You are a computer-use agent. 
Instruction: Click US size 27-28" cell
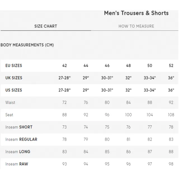(x=65, y=90)
